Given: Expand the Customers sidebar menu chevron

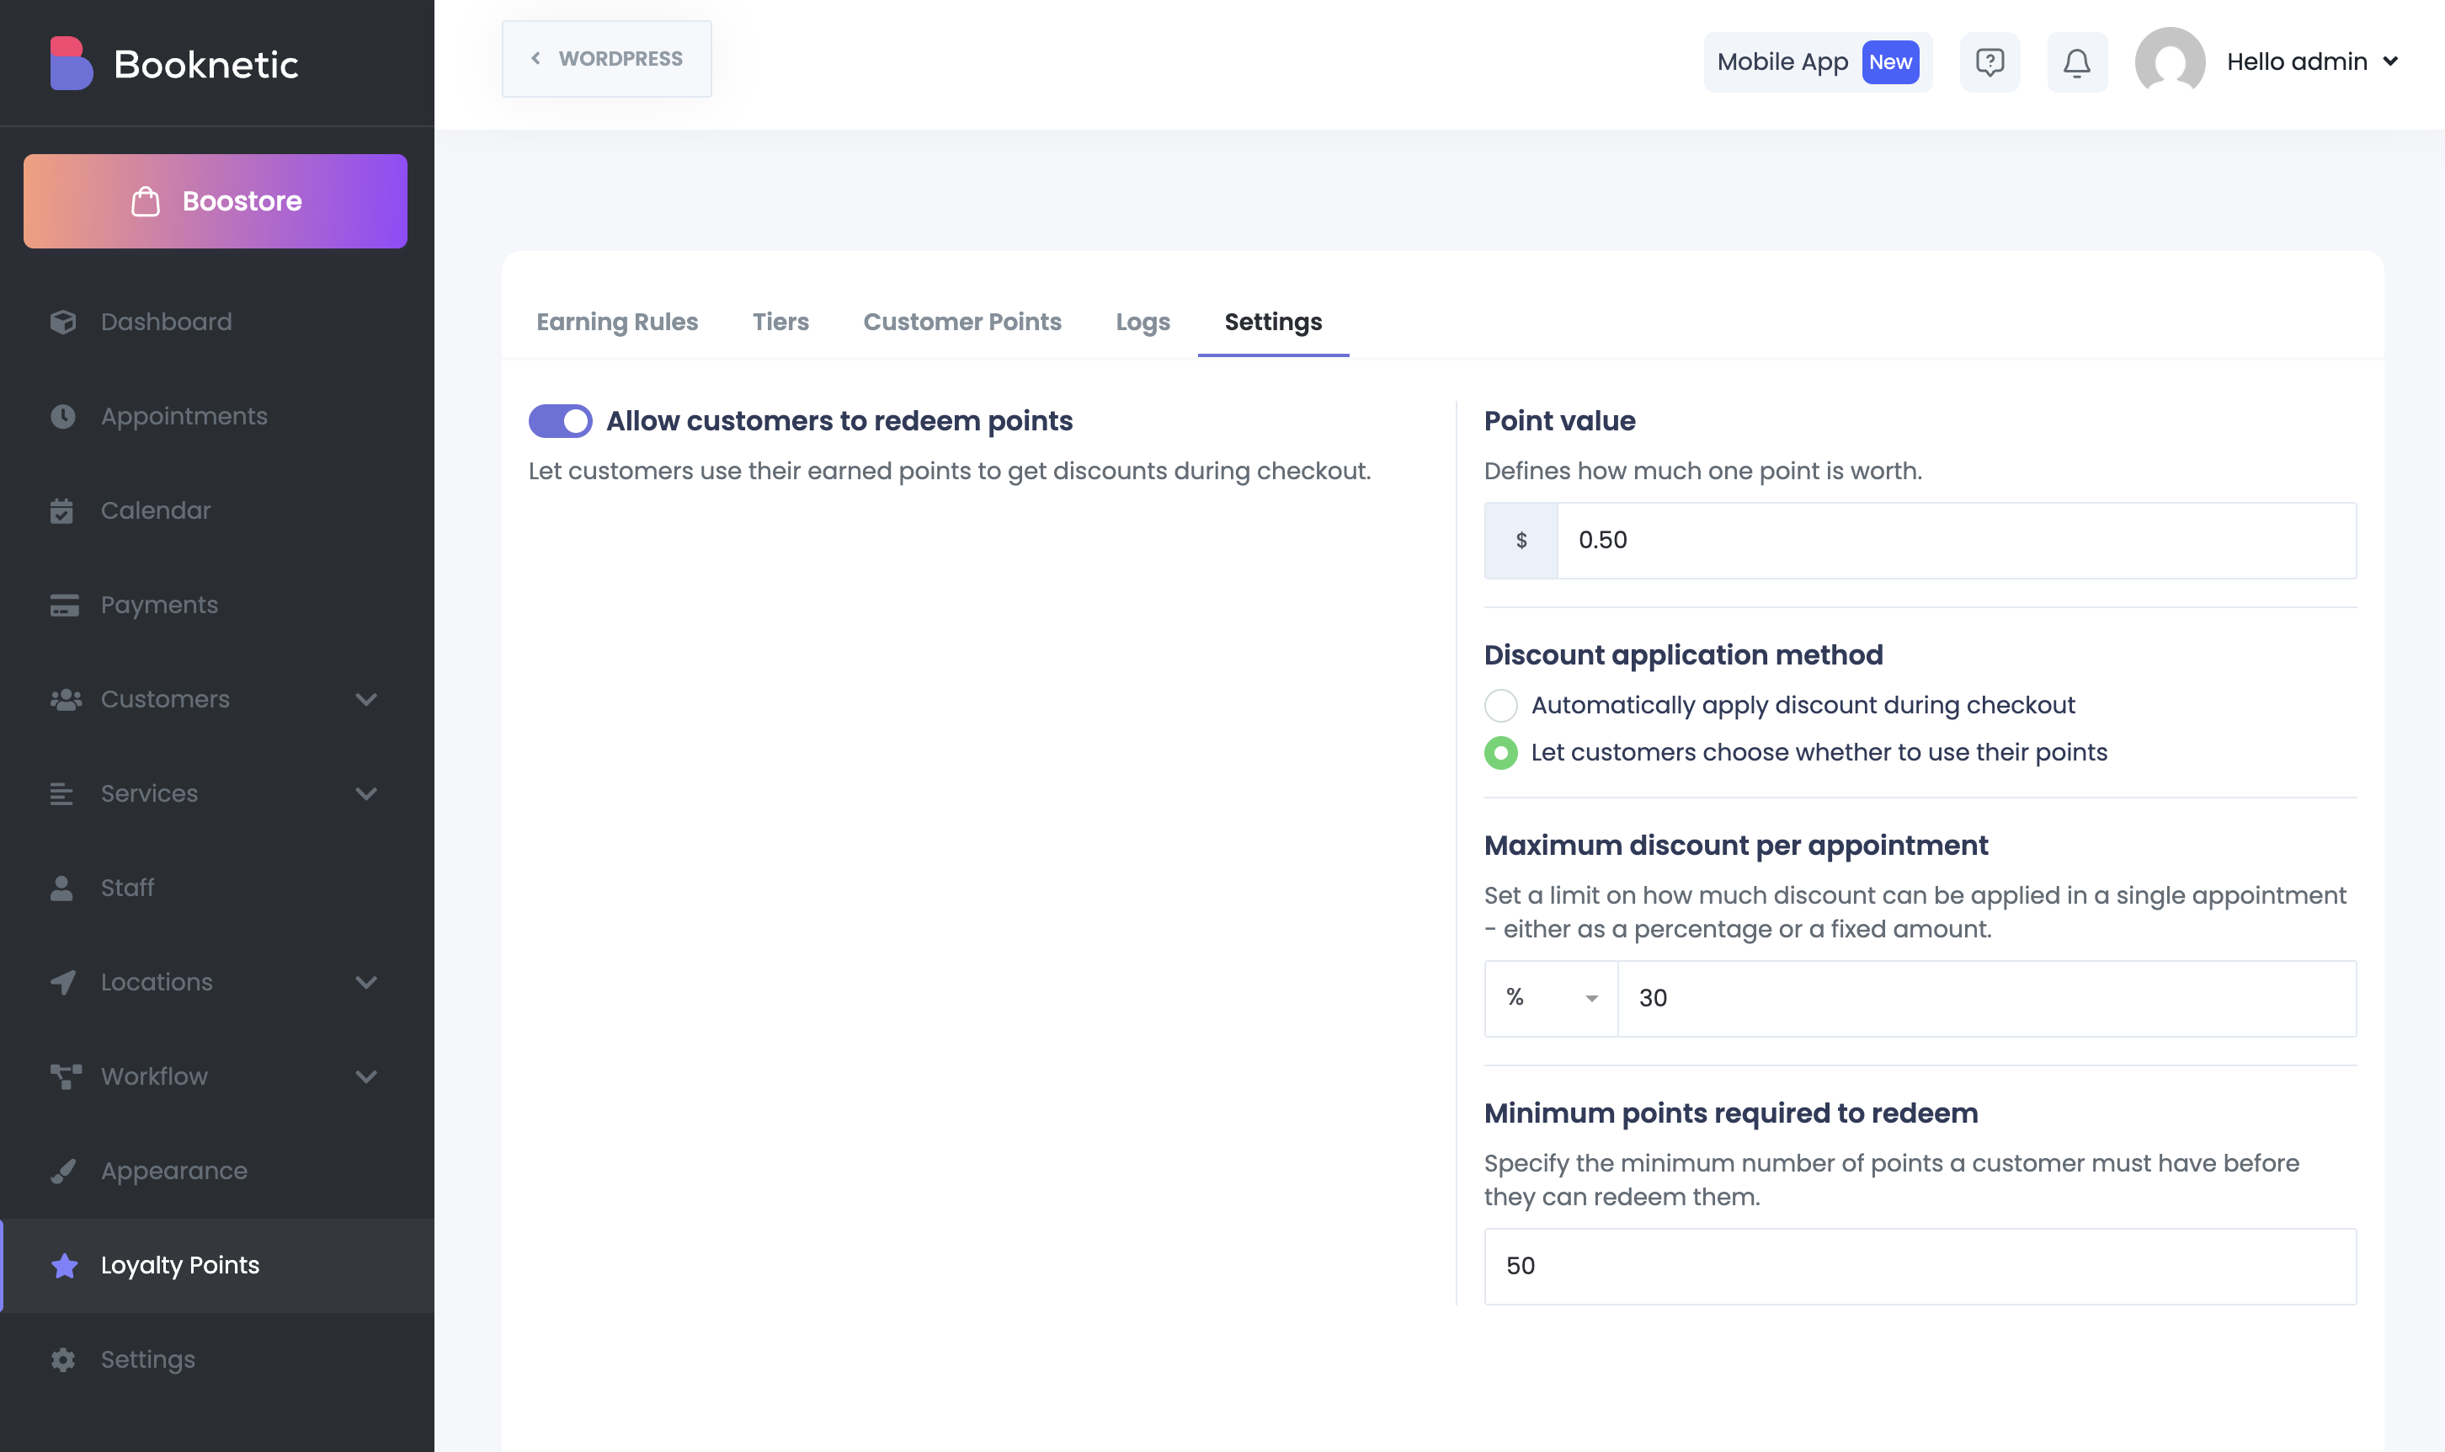Looking at the screenshot, I should pos(365,700).
